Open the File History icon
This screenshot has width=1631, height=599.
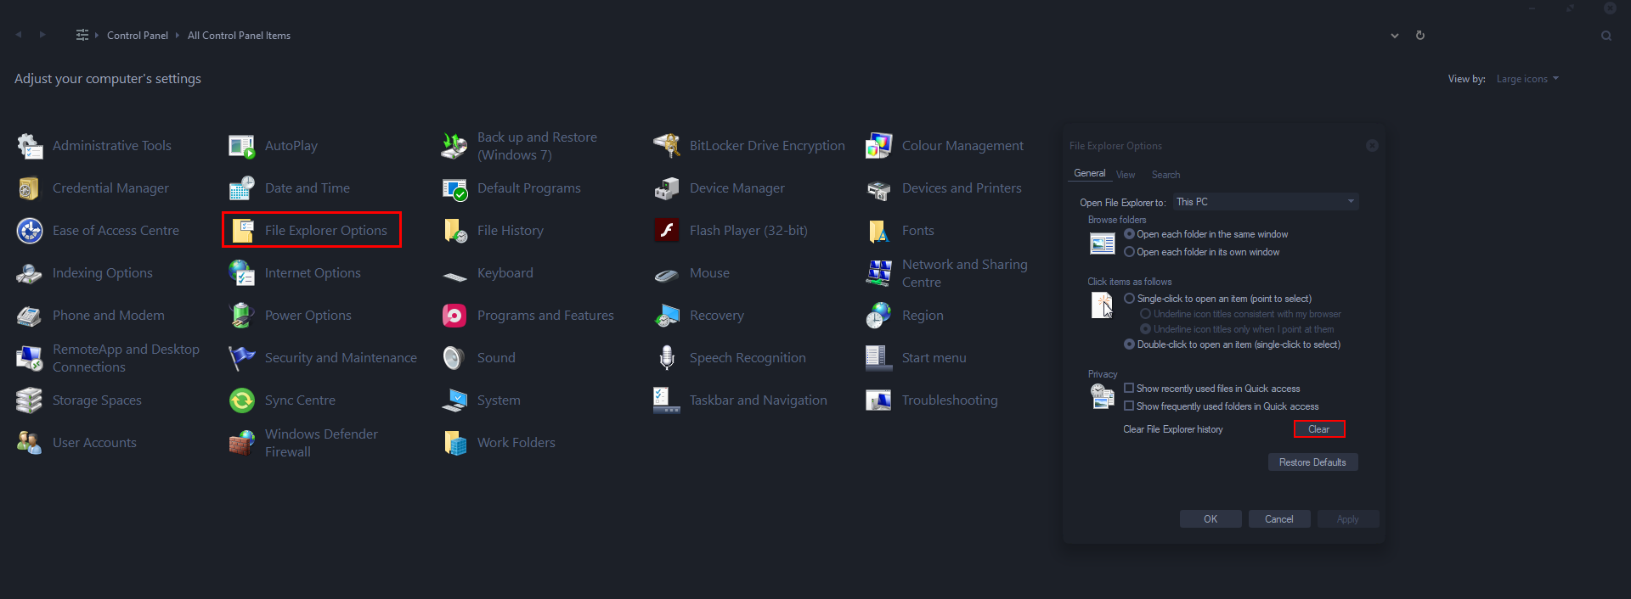454,231
